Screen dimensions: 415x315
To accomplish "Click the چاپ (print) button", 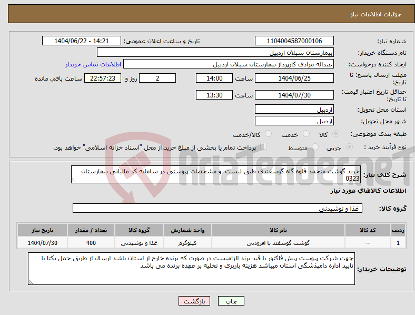I will 231,301.
